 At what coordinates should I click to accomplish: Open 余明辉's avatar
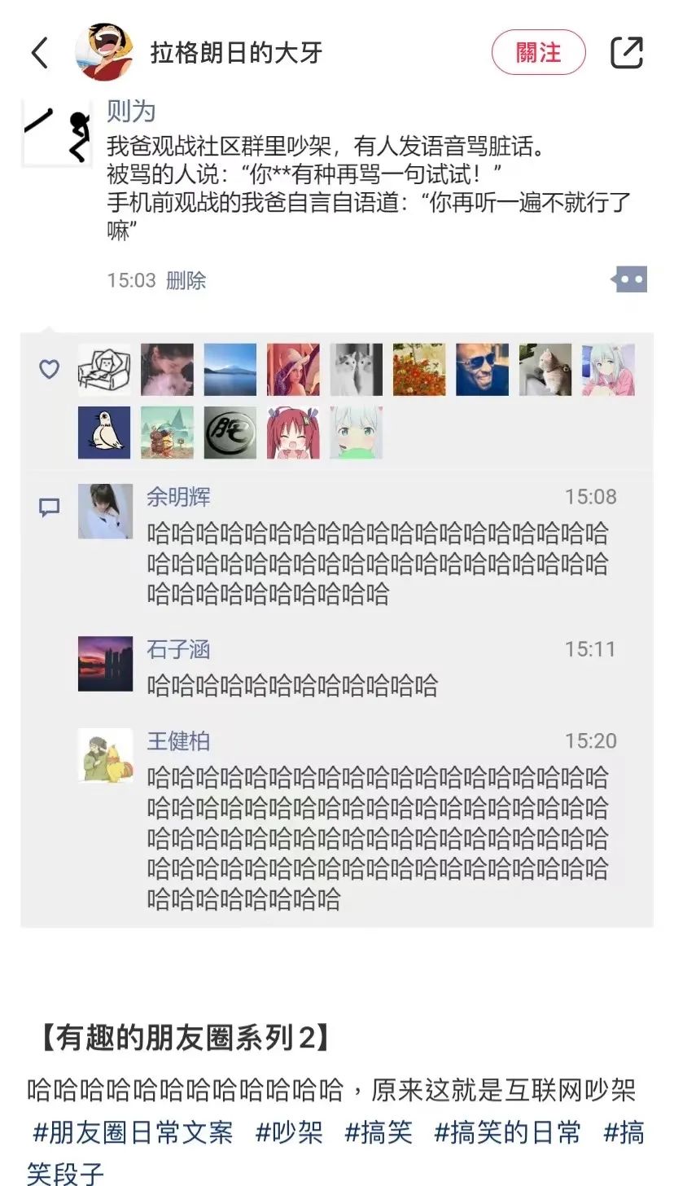coord(105,512)
